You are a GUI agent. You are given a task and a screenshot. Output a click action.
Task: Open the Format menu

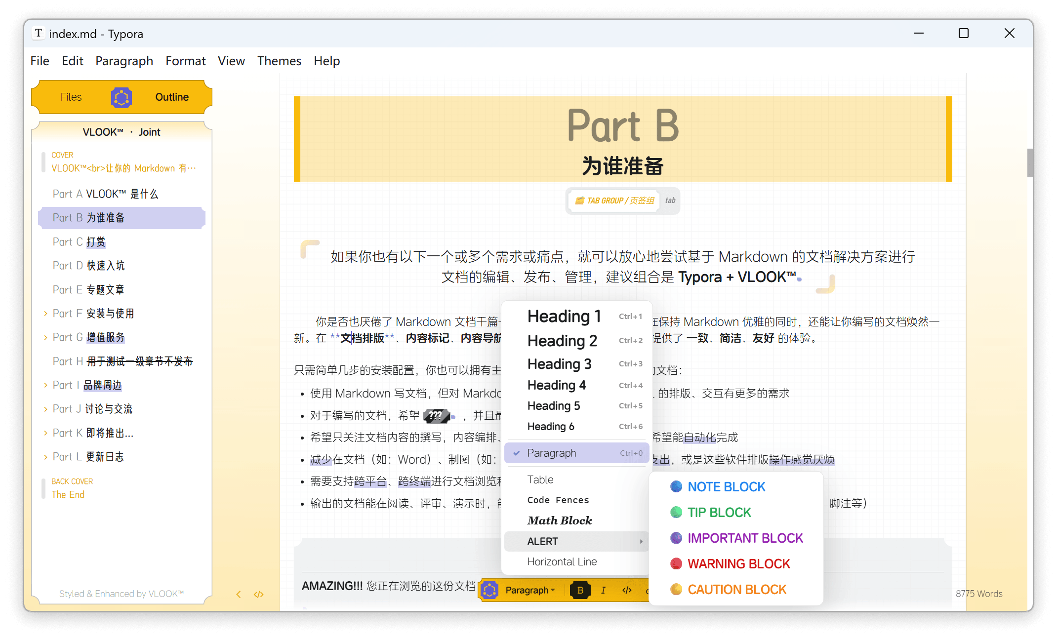[186, 61]
